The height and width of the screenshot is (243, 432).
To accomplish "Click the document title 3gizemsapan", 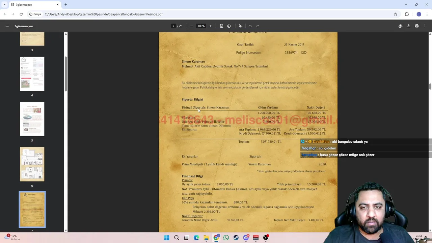I will click(24, 26).
